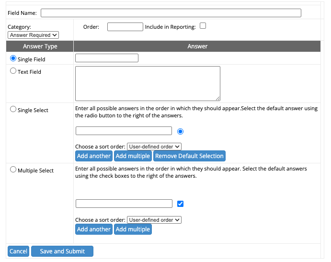Screen dimensions: 331x262
Task: Click the Field Name text box
Action: [171, 13]
